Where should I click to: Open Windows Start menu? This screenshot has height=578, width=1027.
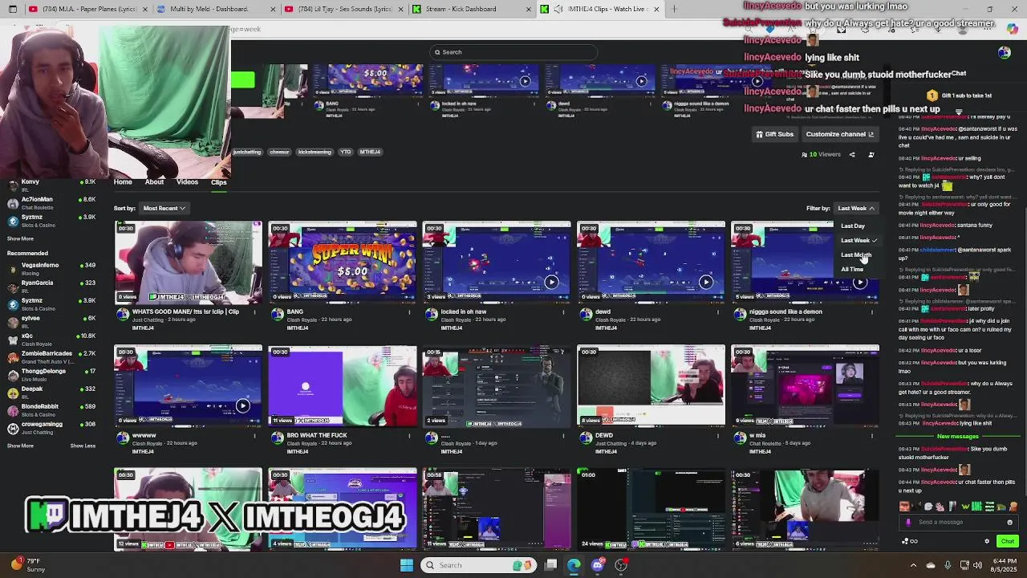[407, 565]
